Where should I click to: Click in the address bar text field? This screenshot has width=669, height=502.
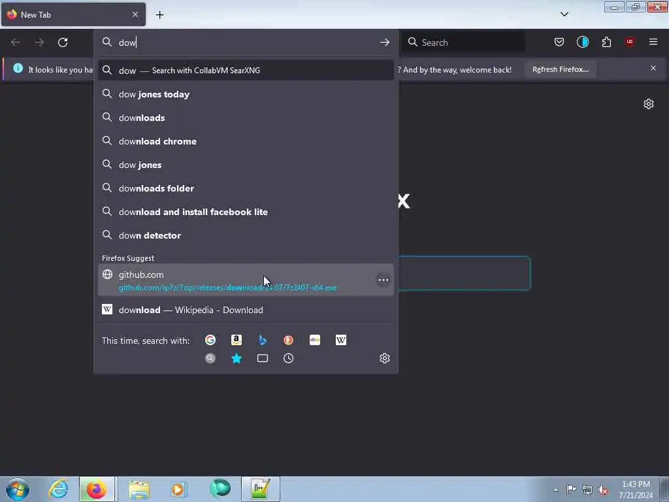coord(246,42)
